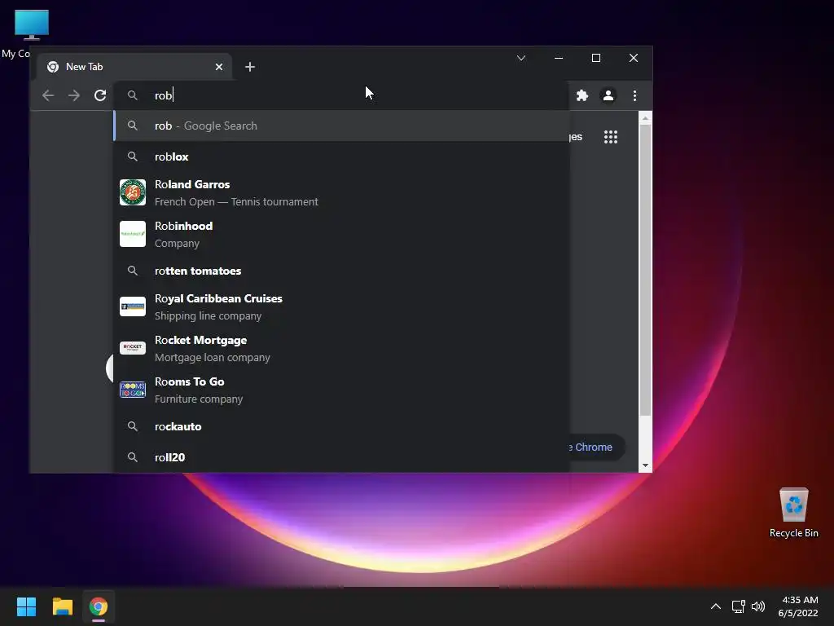The height and width of the screenshot is (626, 834).
Task: Click in the address bar containing rob
Action: click(340, 95)
